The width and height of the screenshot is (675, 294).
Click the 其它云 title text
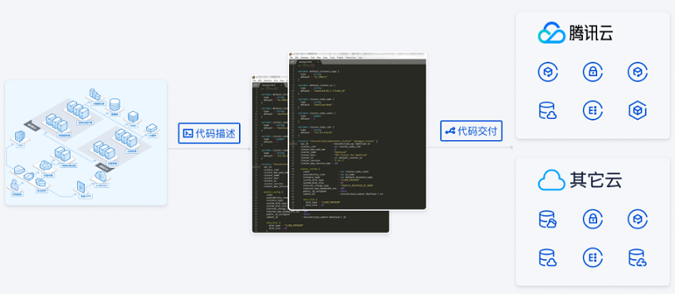click(x=596, y=180)
